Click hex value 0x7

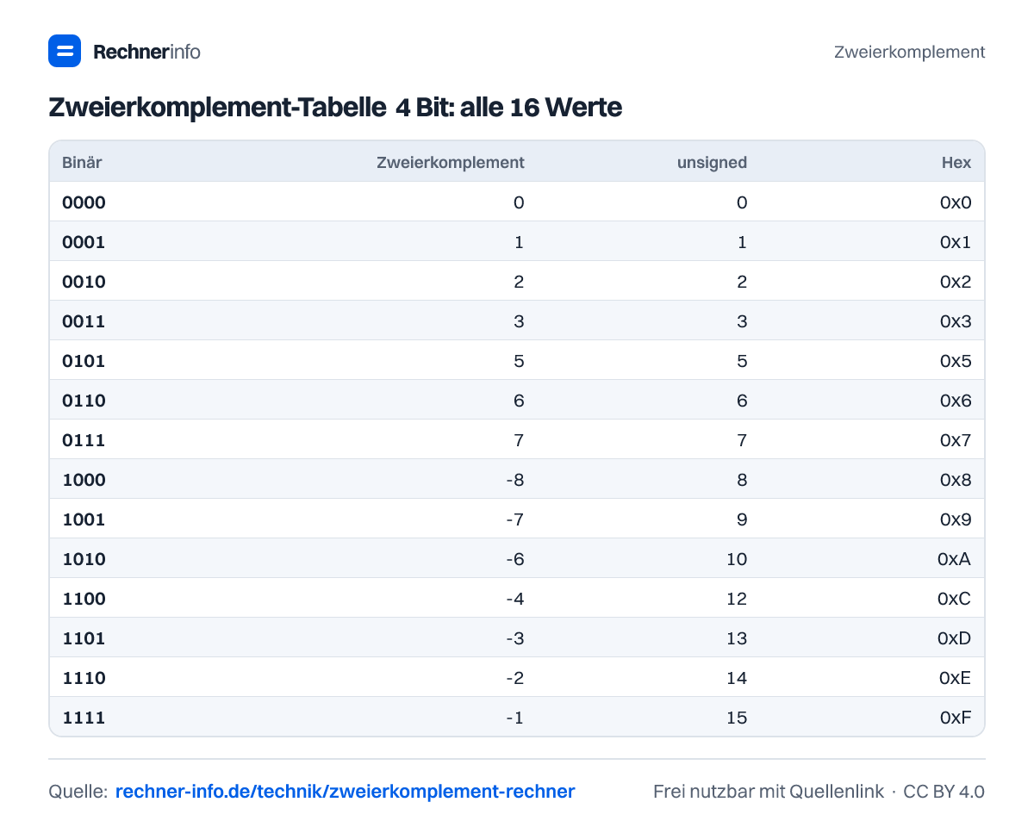pos(956,440)
